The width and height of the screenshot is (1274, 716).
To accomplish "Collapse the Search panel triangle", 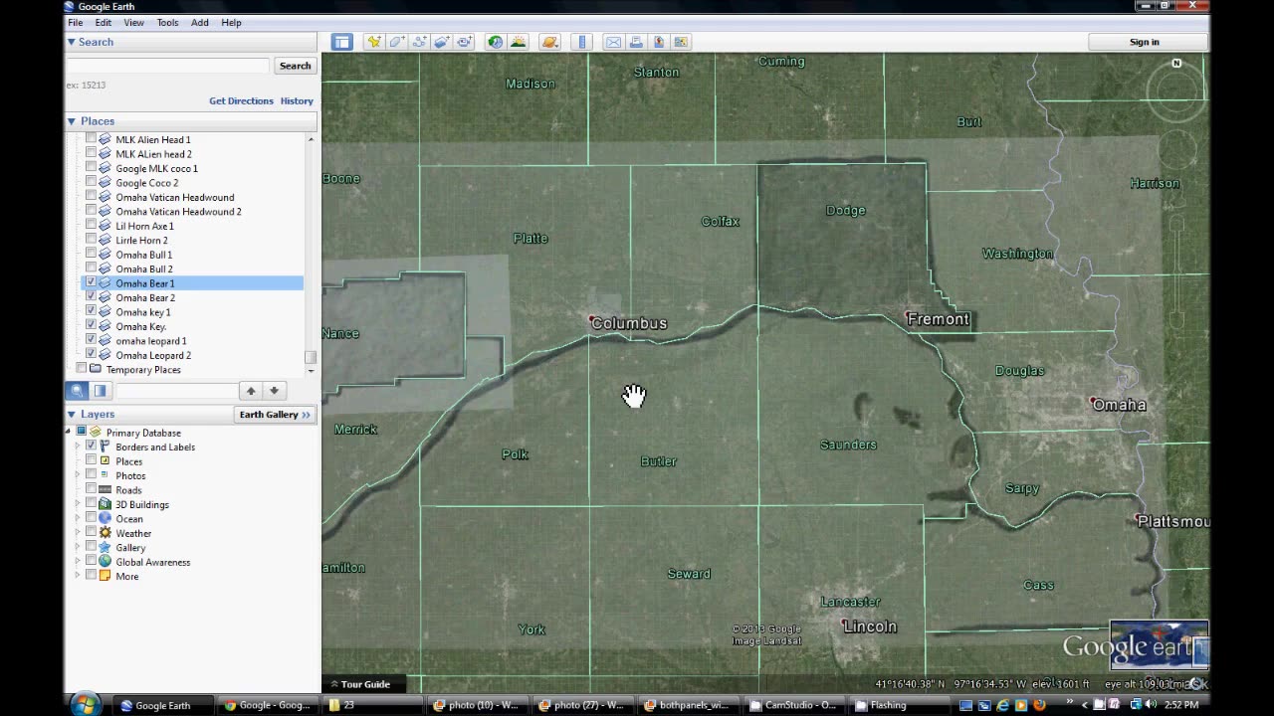I will (72, 42).
